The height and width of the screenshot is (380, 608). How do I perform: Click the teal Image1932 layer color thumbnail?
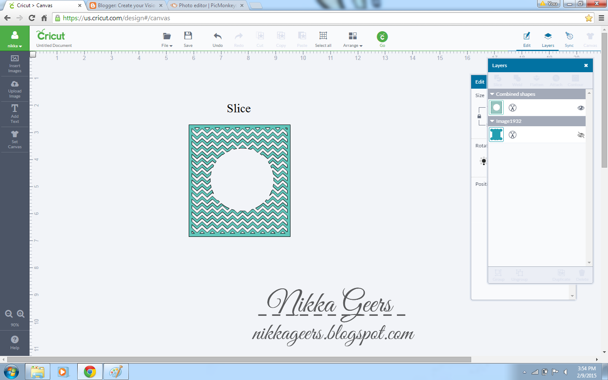click(x=496, y=135)
